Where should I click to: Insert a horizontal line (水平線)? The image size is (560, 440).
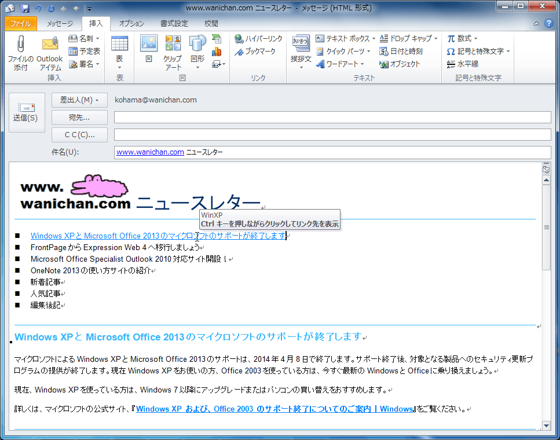click(x=463, y=64)
